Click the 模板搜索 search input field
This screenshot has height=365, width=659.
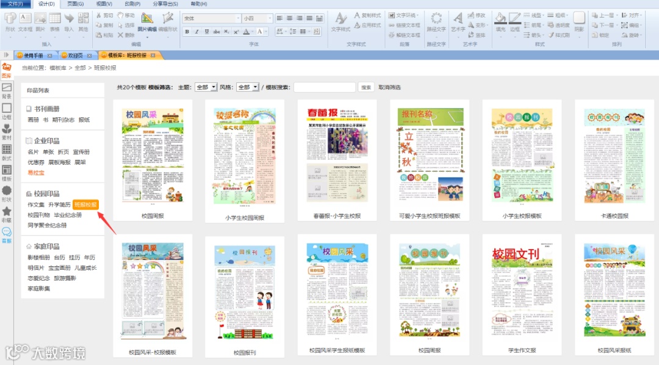(324, 87)
